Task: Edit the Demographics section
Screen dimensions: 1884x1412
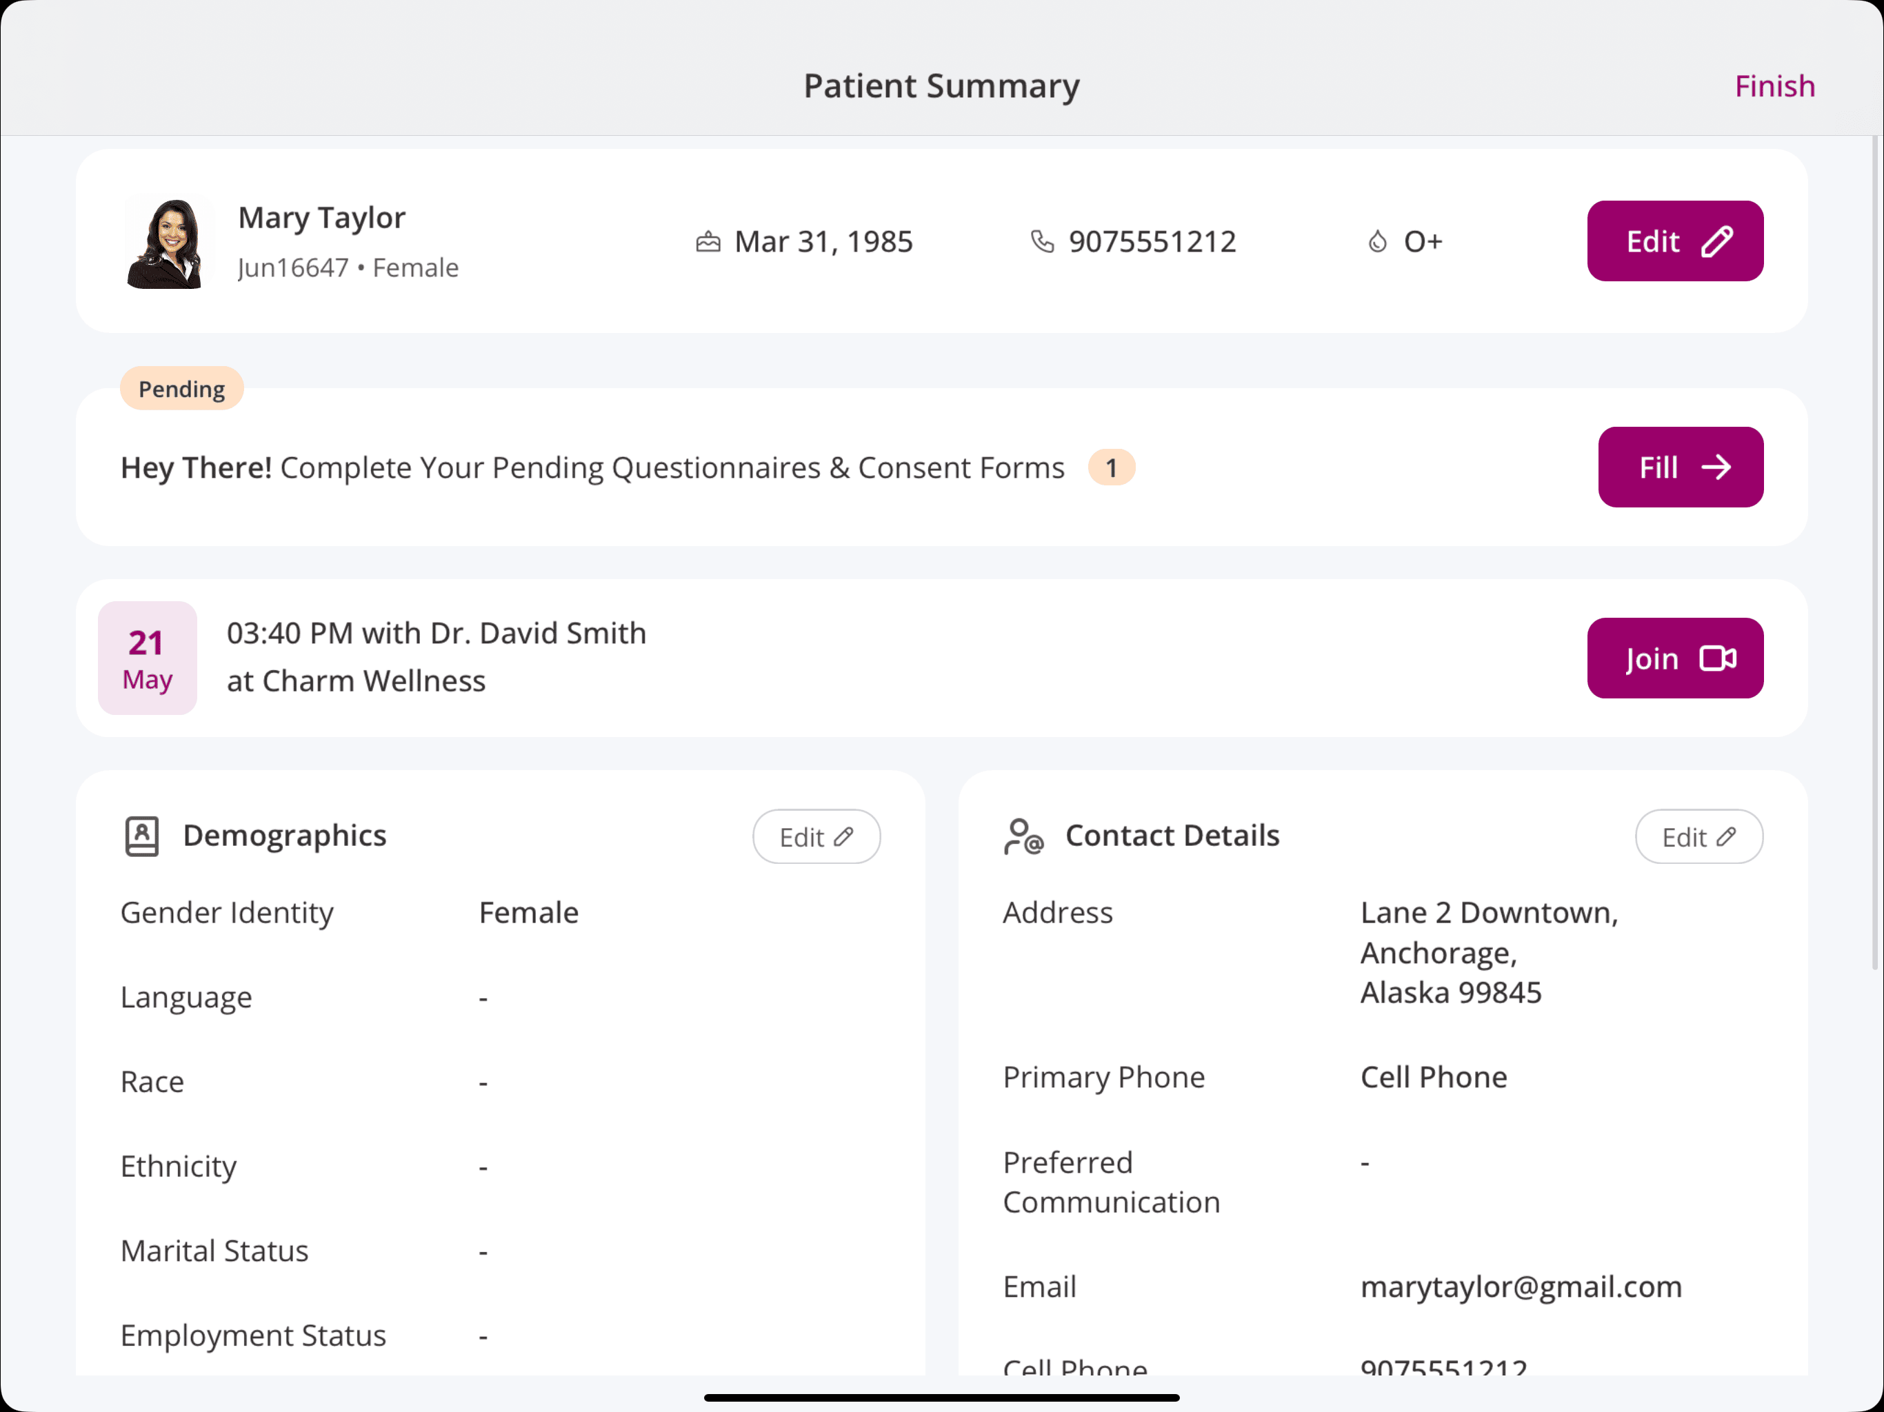Action: [x=816, y=837]
